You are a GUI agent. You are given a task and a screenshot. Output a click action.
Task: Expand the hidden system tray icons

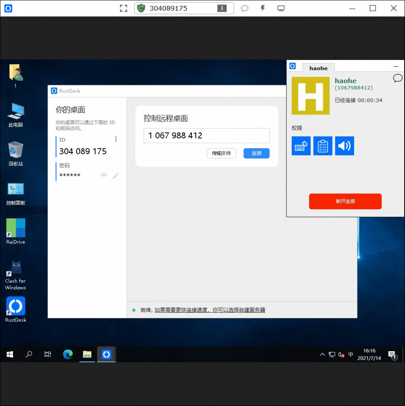(x=322, y=354)
